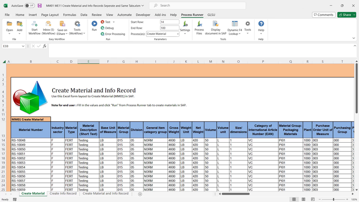The width and height of the screenshot is (359, 202).
Task: Open the GLSU ribbon tab
Action: [211, 15]
